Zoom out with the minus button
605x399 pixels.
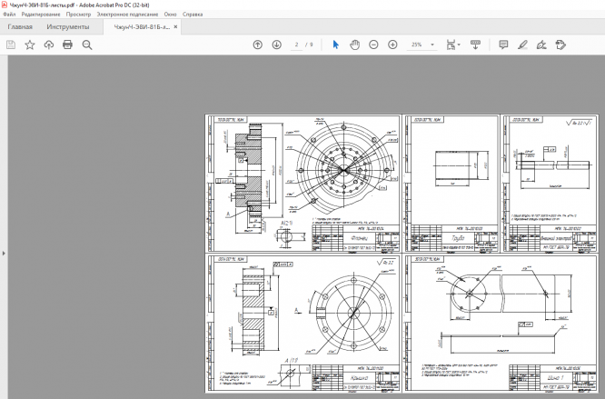coord(374,45)
